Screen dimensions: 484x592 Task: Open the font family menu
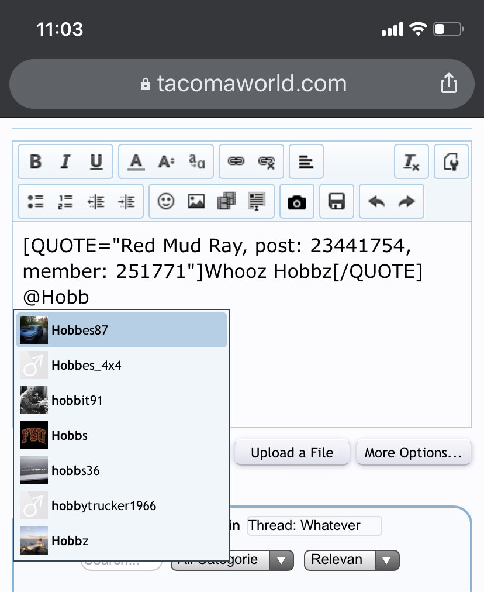(x=196, y=161)
